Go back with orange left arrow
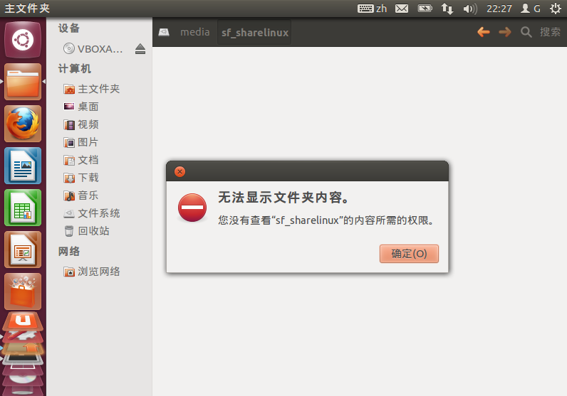Screen dimensions: 567x396 pos(484,32)
